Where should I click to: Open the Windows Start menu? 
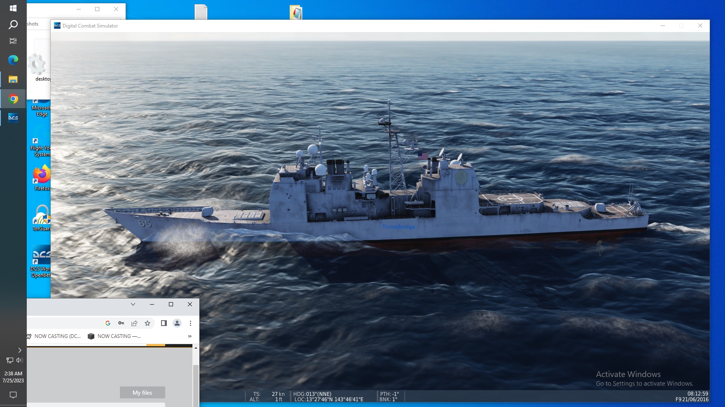13,8
